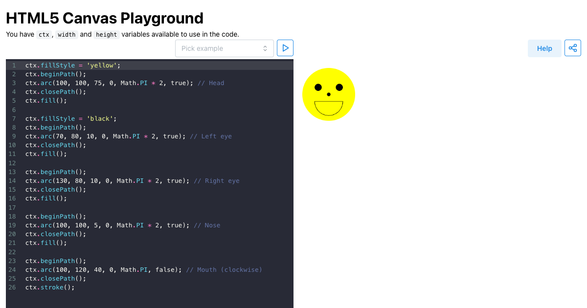Image resolution: width=587 pixels, height=308 pixels.
Task: Place cursor in the line with Head comment
Action: (125, 83)
